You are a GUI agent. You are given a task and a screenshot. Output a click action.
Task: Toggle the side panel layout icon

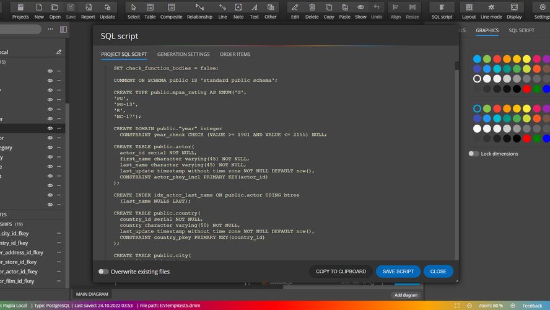point(64,30)
